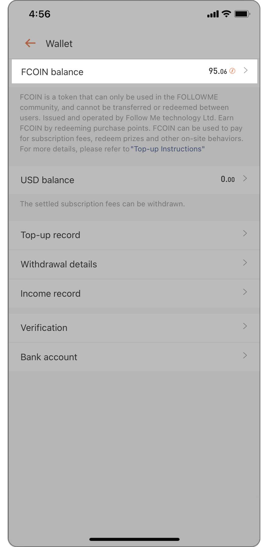The width and height of the screenshot is (268, 547).
Task: Tap chevron beside Income record
Action: (245, 292)
